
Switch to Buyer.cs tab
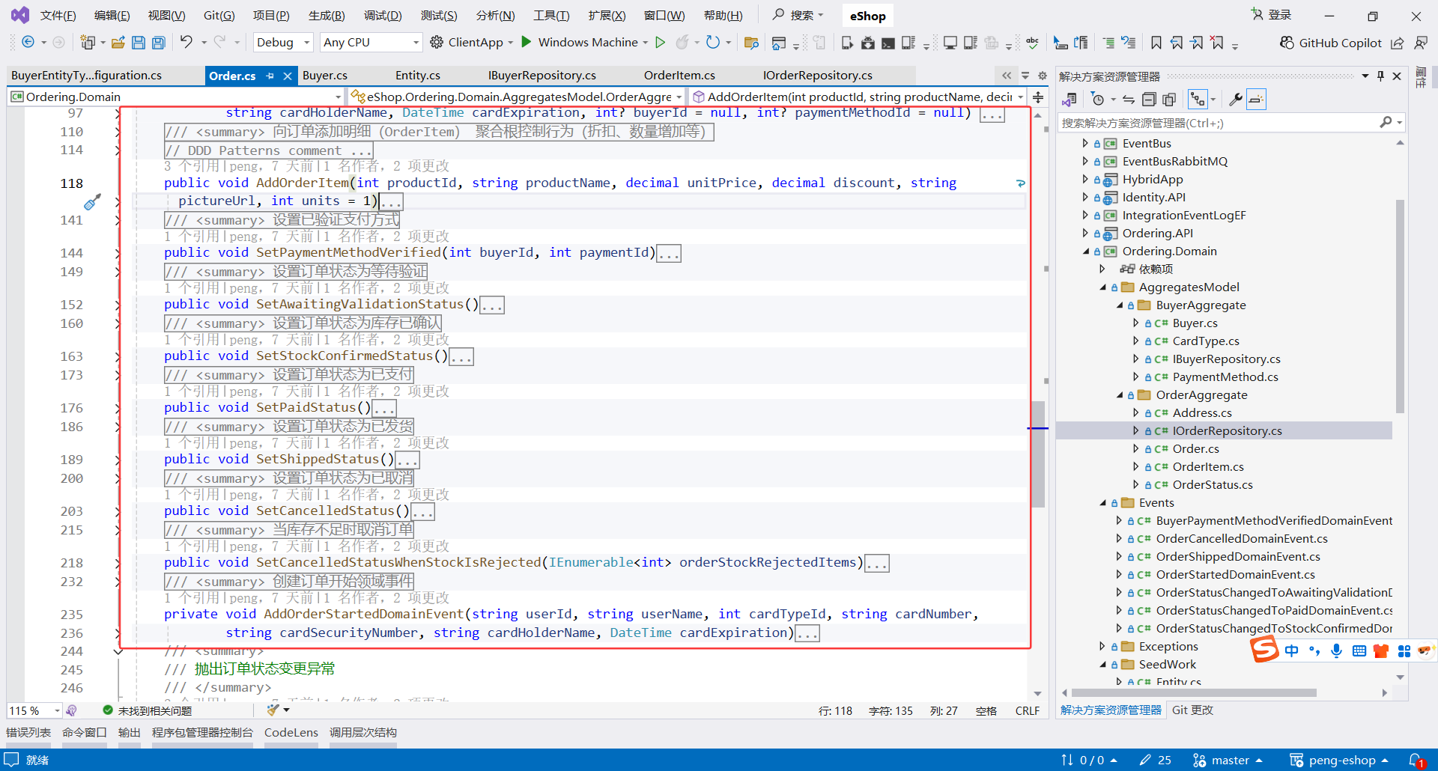pos(325,76)
